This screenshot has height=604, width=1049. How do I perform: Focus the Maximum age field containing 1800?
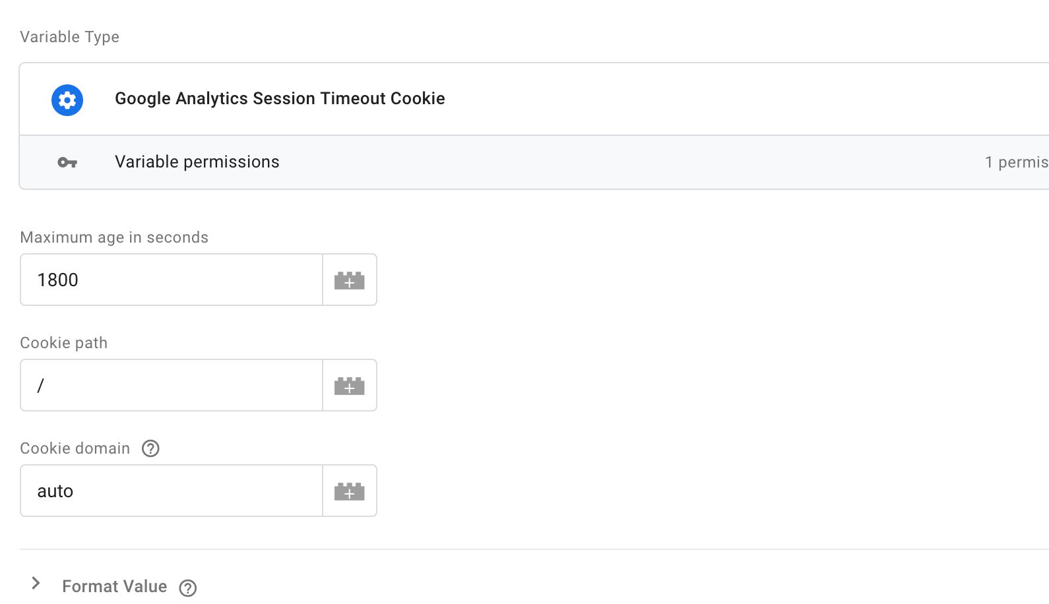click(172, 280)
